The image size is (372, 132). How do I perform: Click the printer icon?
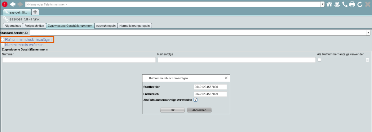pyautogui.click(x=352, y=4)
